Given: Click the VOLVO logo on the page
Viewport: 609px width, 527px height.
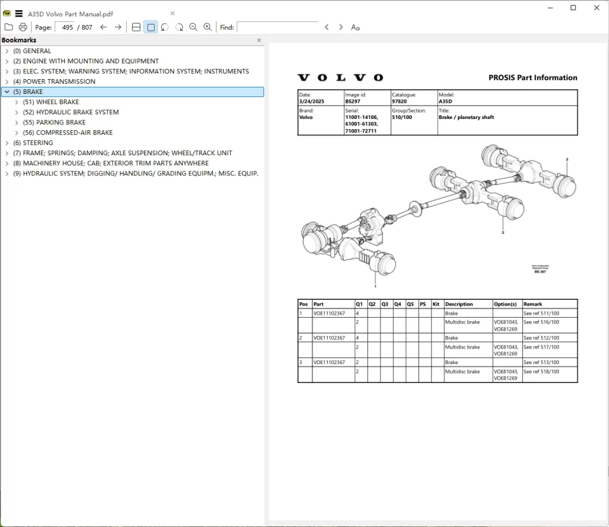Looking at the screenshot, I should point(341,78).
